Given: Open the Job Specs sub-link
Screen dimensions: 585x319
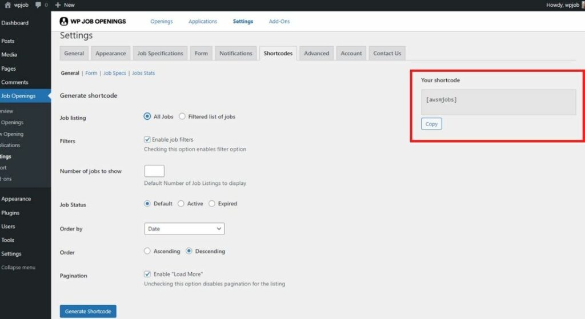Looking at the screenshot, I should tap(114, 73).
